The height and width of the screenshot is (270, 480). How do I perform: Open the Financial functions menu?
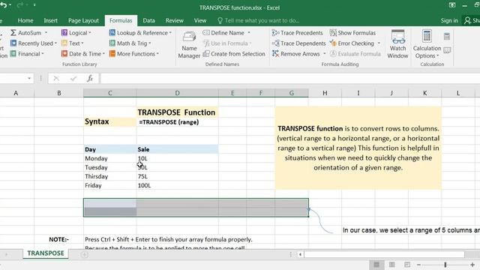[x=27, y=53]
